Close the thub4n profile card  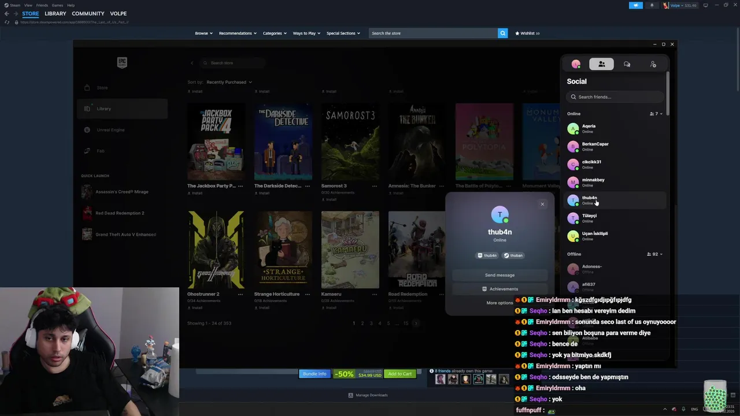(x=542, y=204)
